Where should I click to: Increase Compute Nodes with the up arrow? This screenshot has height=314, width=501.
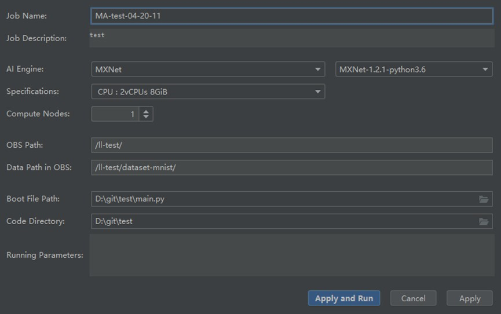click(x=146, y=111)
